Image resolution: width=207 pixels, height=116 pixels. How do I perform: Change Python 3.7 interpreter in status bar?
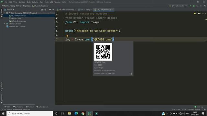199,110
